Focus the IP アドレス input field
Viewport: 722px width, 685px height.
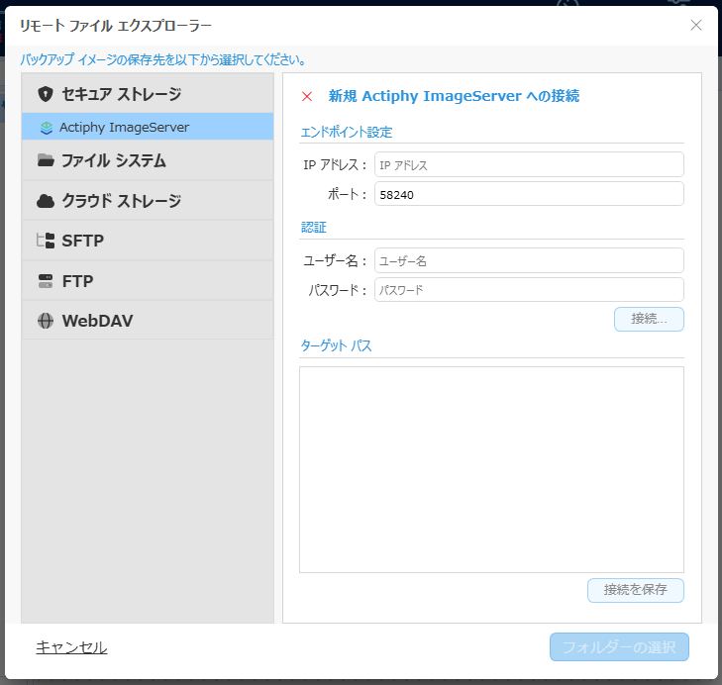point(529,164)
